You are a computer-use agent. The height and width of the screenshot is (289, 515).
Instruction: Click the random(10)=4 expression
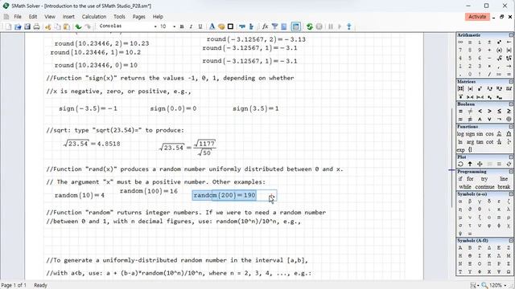pyautogui.click(x=80, y=195)
